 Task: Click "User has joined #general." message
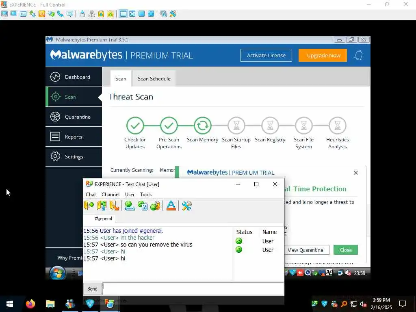(123, 231)
